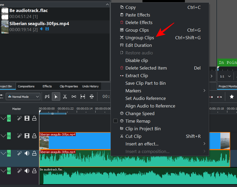
Task: Toggle the timeline snapping icon
Action: tap(47, 97)
